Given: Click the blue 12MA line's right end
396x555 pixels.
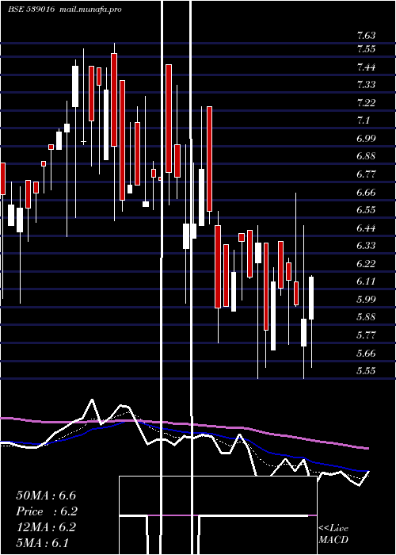Looking at the screenshot, I should (367, 471).
